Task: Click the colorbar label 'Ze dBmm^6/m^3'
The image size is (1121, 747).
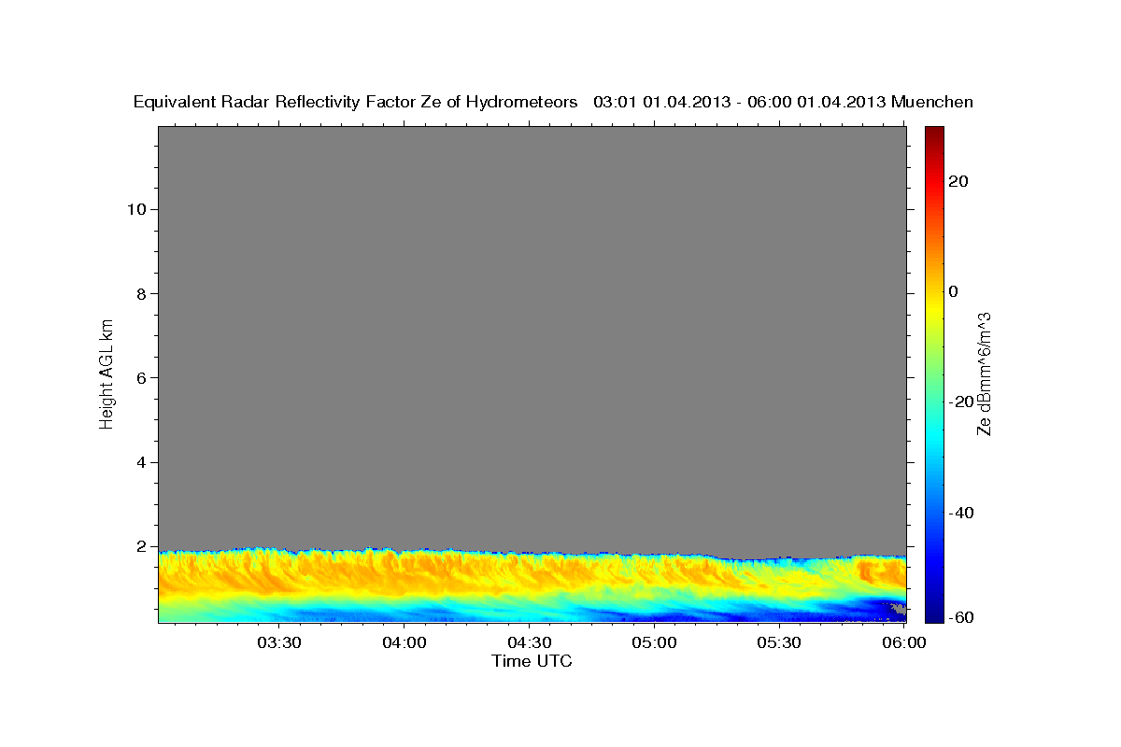Action: (984, 373)
